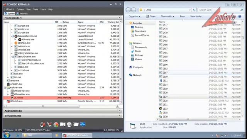Screen dimensions: 247x139
Task: Switch to the System tab
Action: coord(9,14)
